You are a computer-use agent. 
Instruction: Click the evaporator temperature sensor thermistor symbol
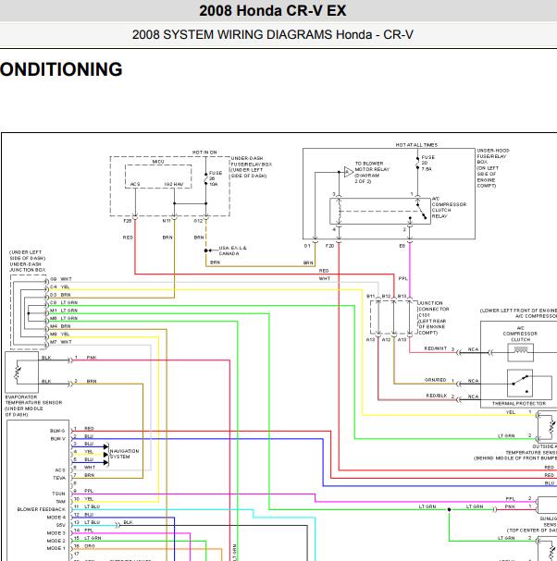click(x=17, y=372)
